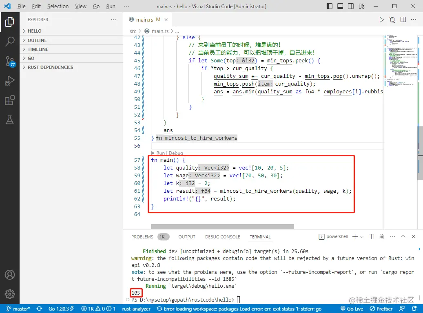Synchronize changes icon in status bar
The width and height of the screenshot is (423, 313).
(x=40, y=309)
